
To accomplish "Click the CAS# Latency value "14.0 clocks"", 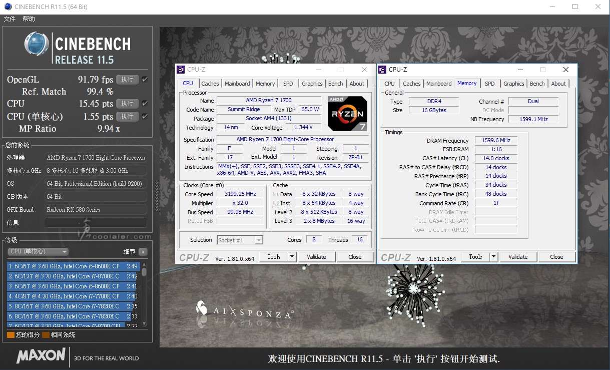I will pyautogui.click(x=496, y=158).
